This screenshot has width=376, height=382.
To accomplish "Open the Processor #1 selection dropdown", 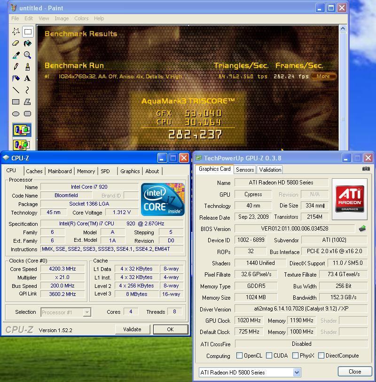I will (87, 312).
